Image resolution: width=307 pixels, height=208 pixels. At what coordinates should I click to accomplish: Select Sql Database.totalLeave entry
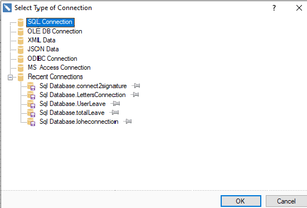[72, 113]
